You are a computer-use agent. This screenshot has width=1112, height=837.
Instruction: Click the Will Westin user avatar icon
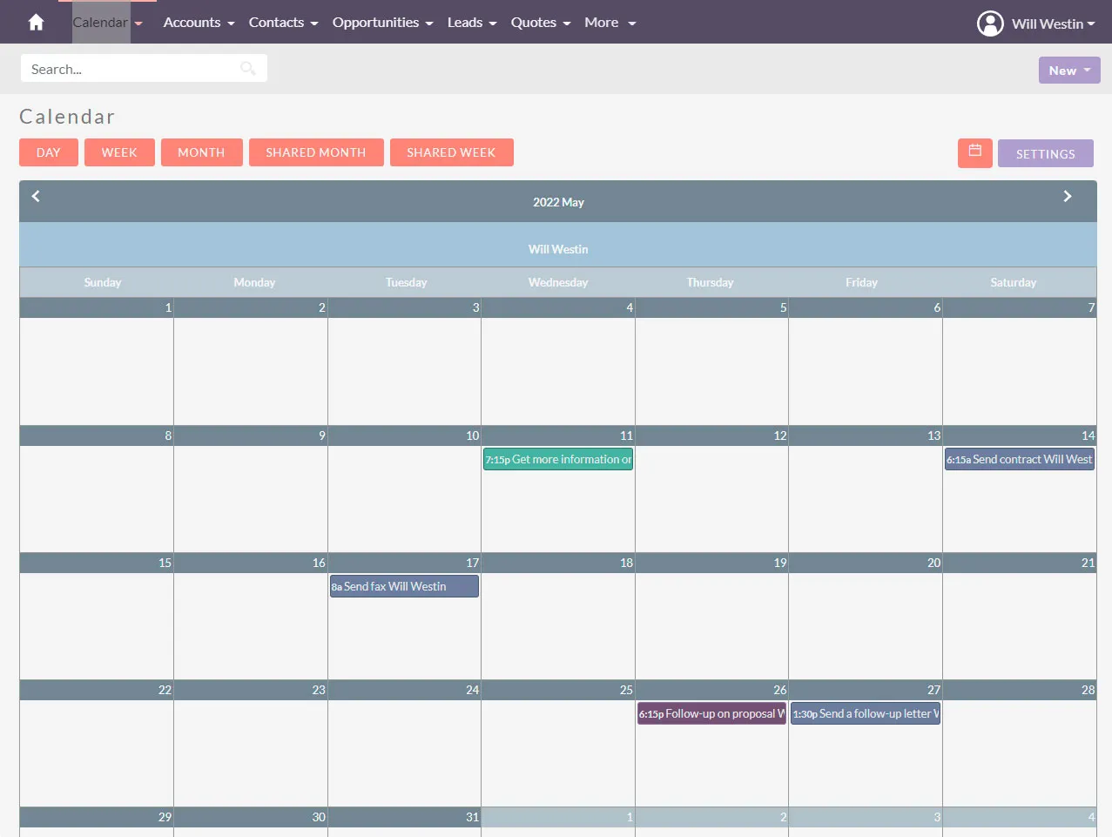tap(990, 24)
